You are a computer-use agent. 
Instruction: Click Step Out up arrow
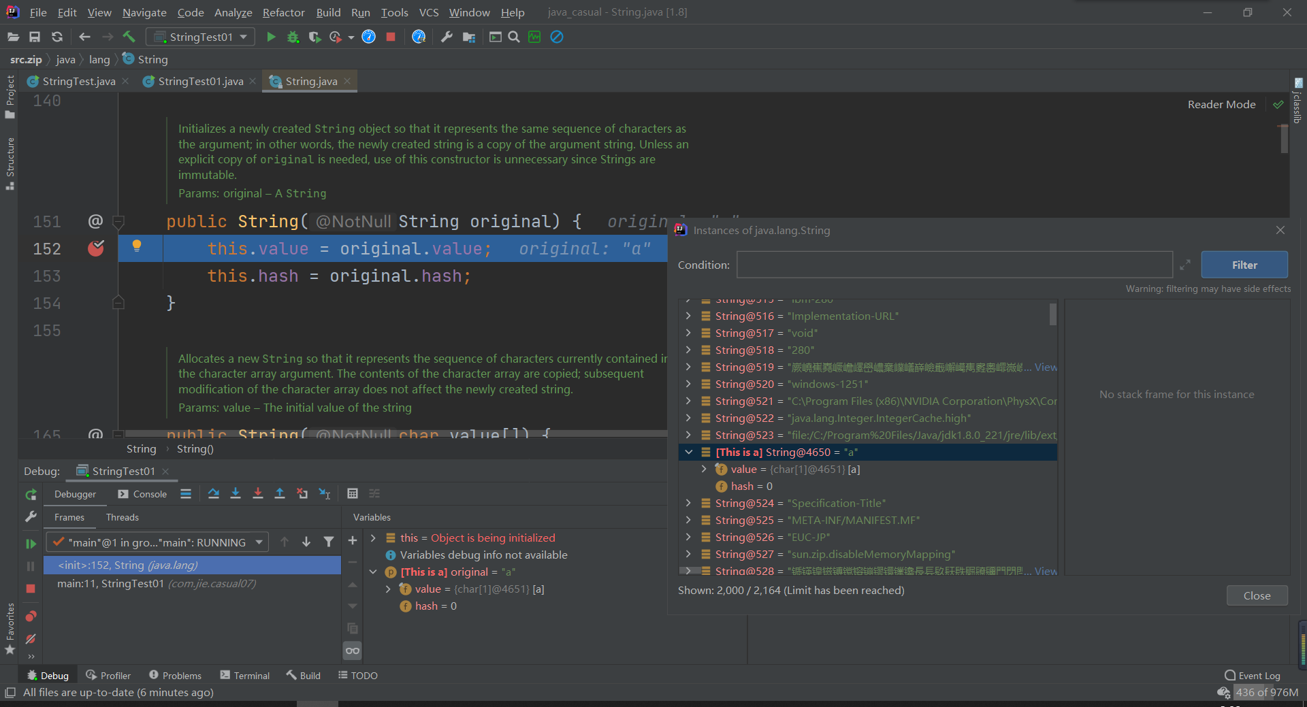point(280,493)
